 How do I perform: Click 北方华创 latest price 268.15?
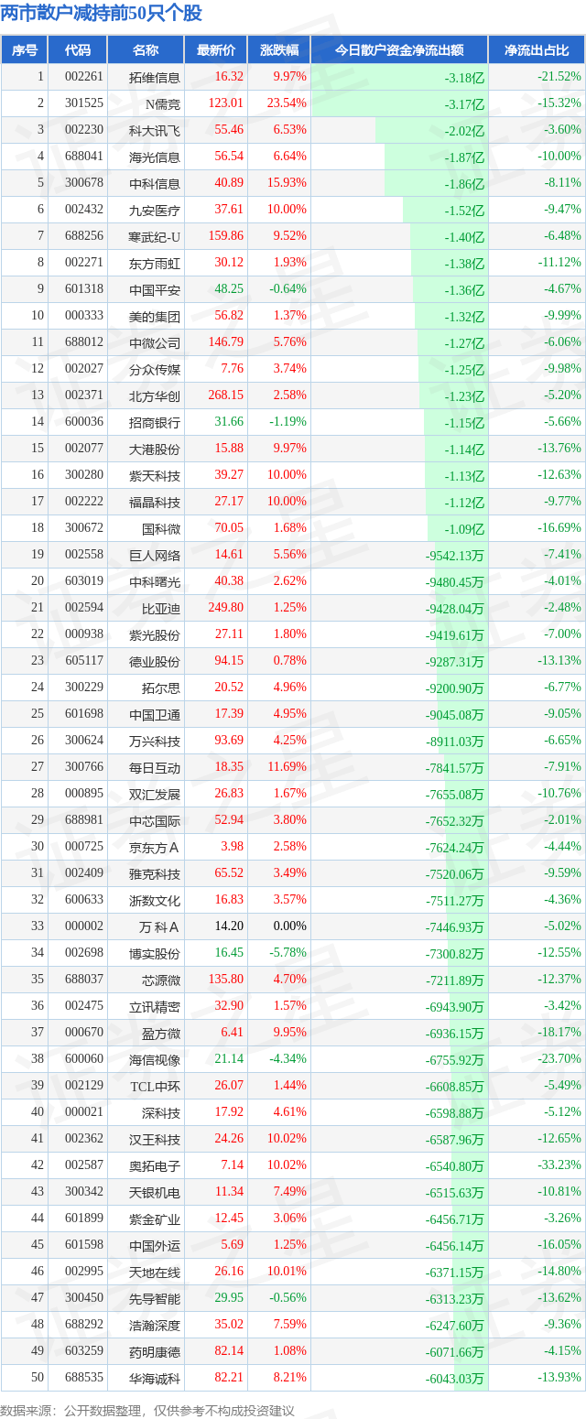click(x=225, y=395)
